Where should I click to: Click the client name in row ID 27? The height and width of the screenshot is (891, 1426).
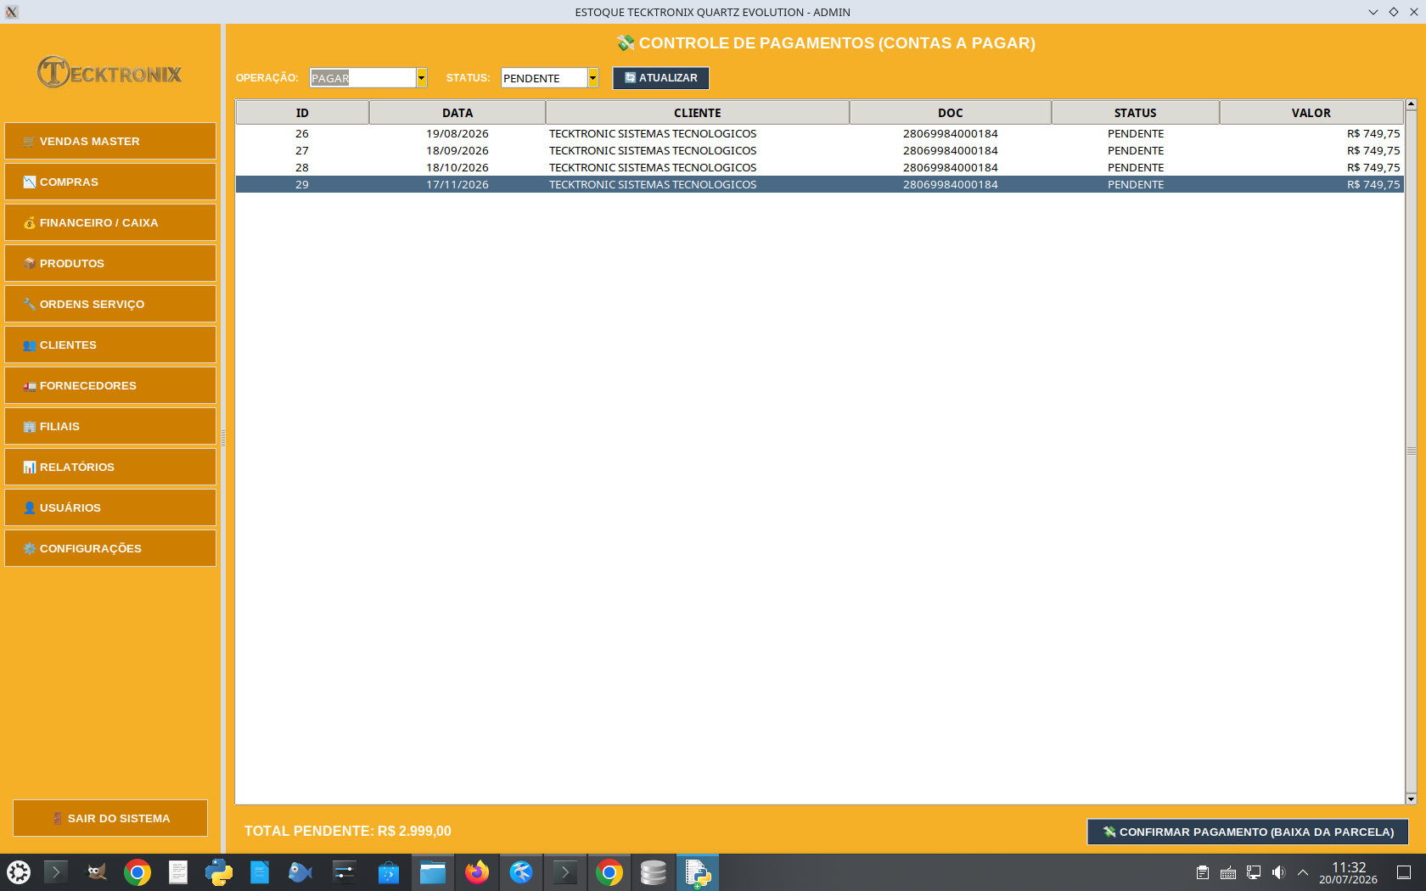(653, 150)
